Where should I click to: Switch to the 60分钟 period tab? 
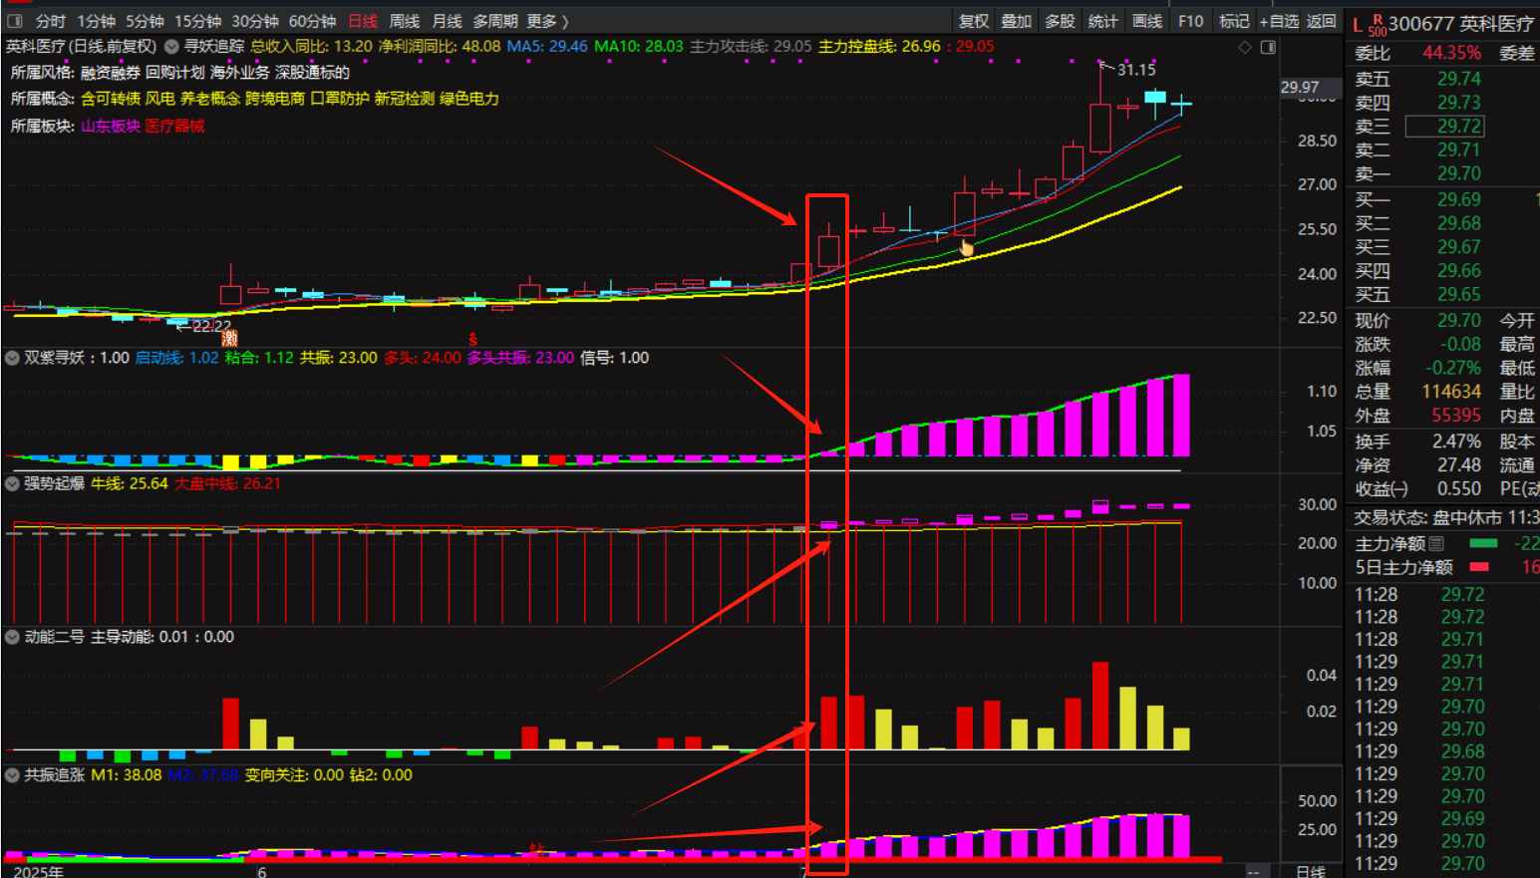coord(312,21)
